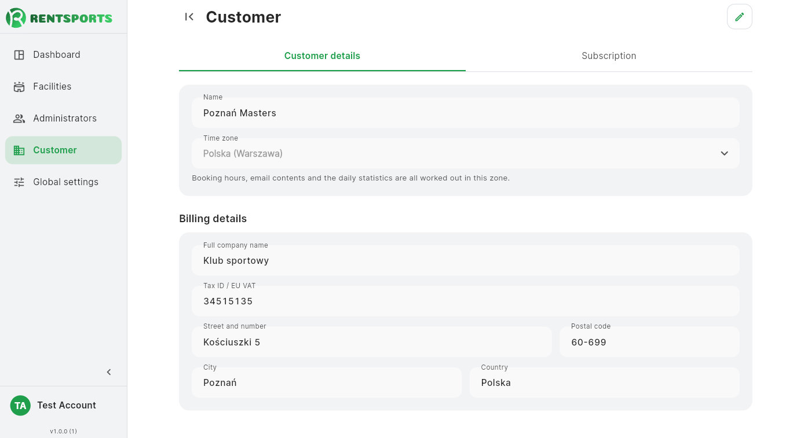Click the Administrators people icon
Screen dimensions: 804x438
tap(19, 119)
